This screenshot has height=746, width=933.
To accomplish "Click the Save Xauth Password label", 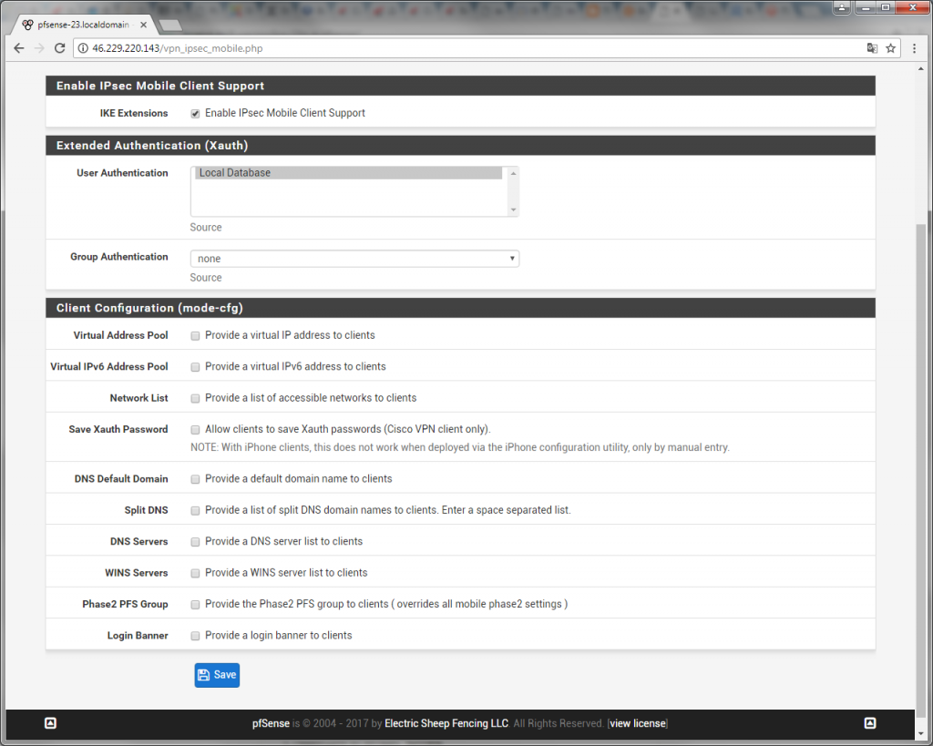I will tap(118, 430).
